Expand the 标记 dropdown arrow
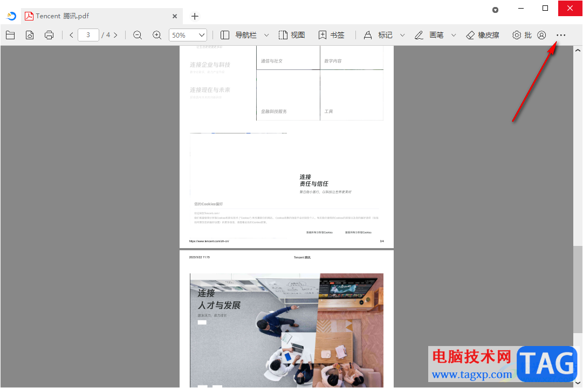Image resolution: width=583 pixels, height=388 pixels. (402, 35)
